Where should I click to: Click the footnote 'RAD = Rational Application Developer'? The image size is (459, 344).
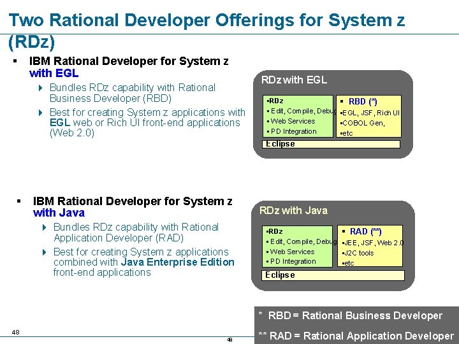(x=361, y=336)
